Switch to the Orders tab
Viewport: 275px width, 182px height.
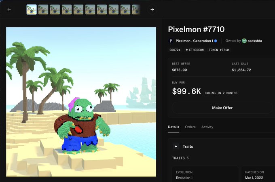pos(190,127)
